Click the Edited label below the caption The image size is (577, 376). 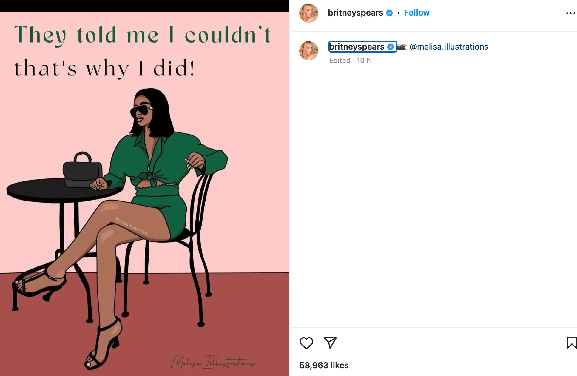340,60
